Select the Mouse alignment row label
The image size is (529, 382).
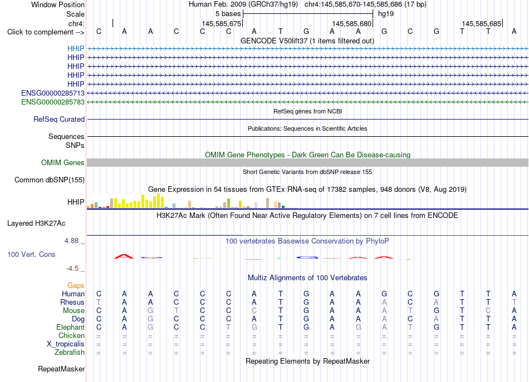(74, 311)
